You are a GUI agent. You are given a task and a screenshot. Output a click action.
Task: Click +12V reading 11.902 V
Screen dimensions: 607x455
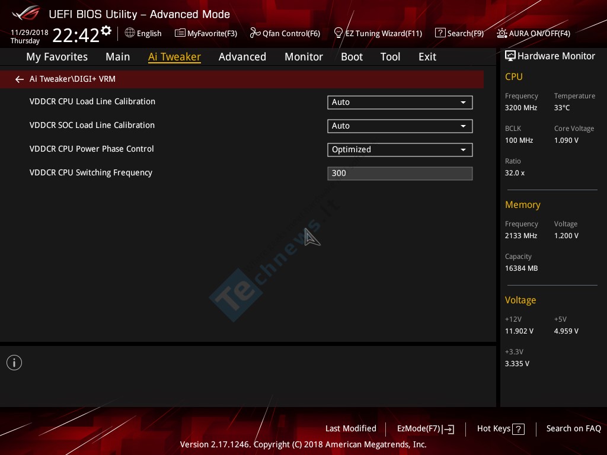click(519, 331)
